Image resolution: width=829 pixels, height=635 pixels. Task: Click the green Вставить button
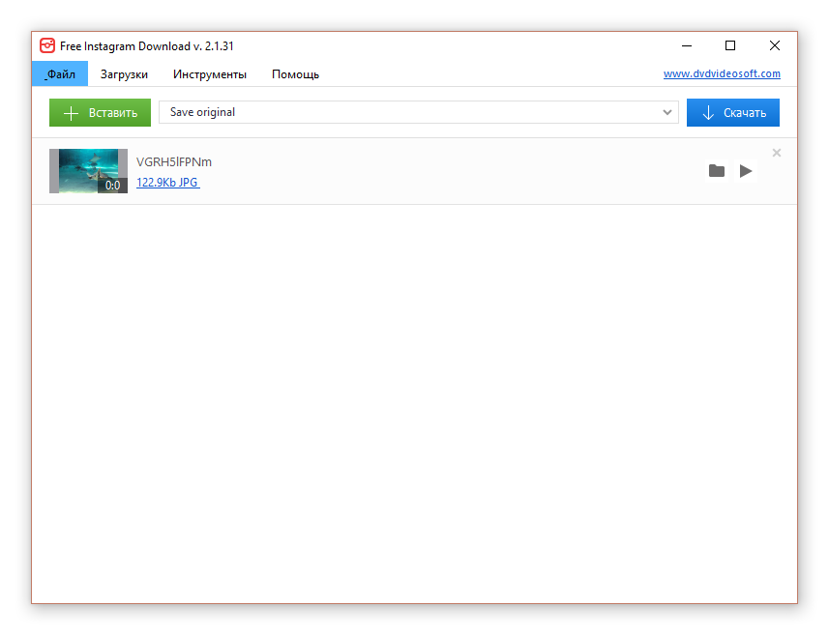pyautogui.click(x=100, y=112)
